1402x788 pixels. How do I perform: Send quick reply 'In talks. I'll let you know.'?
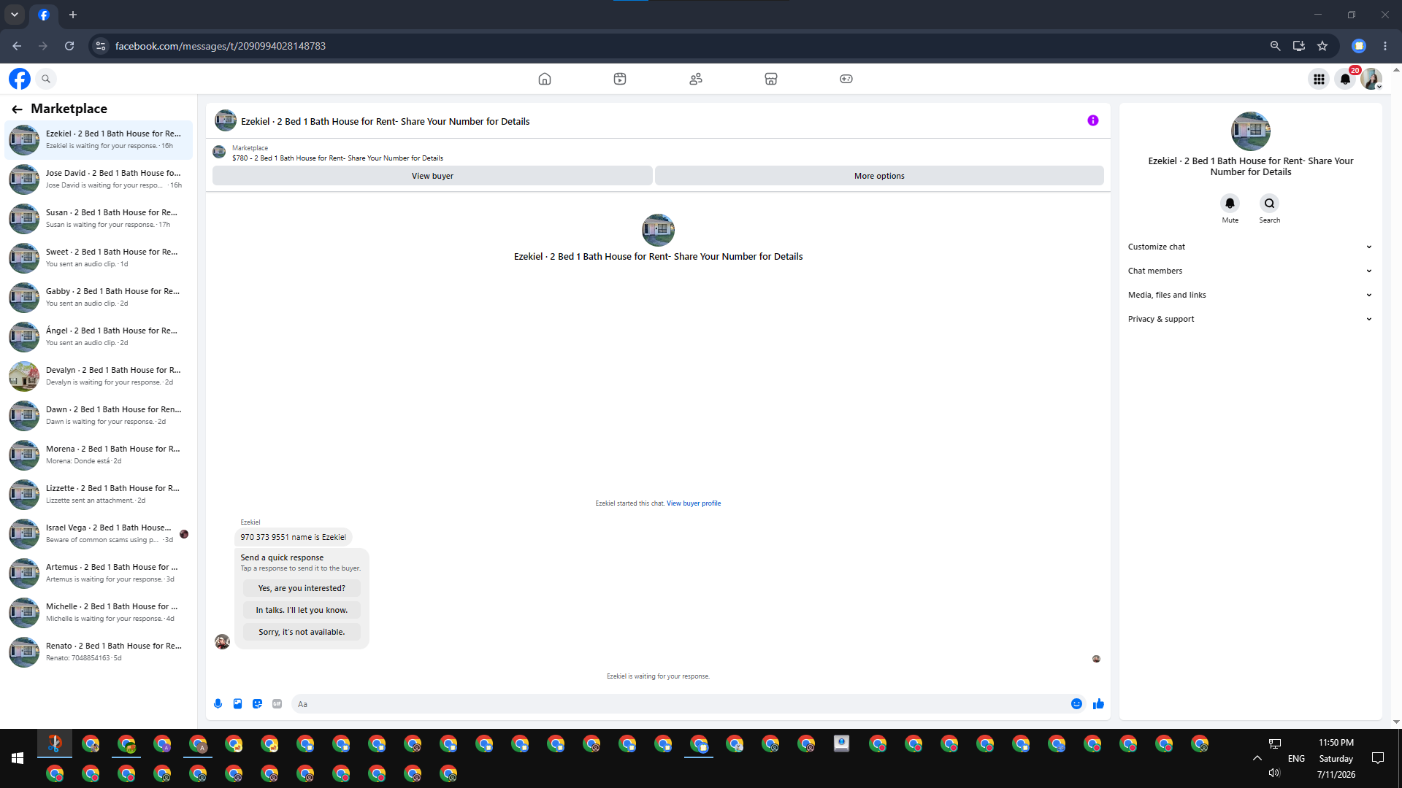(x=302, y=610)
